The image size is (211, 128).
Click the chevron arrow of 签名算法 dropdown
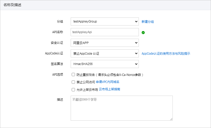pos(136,64)
